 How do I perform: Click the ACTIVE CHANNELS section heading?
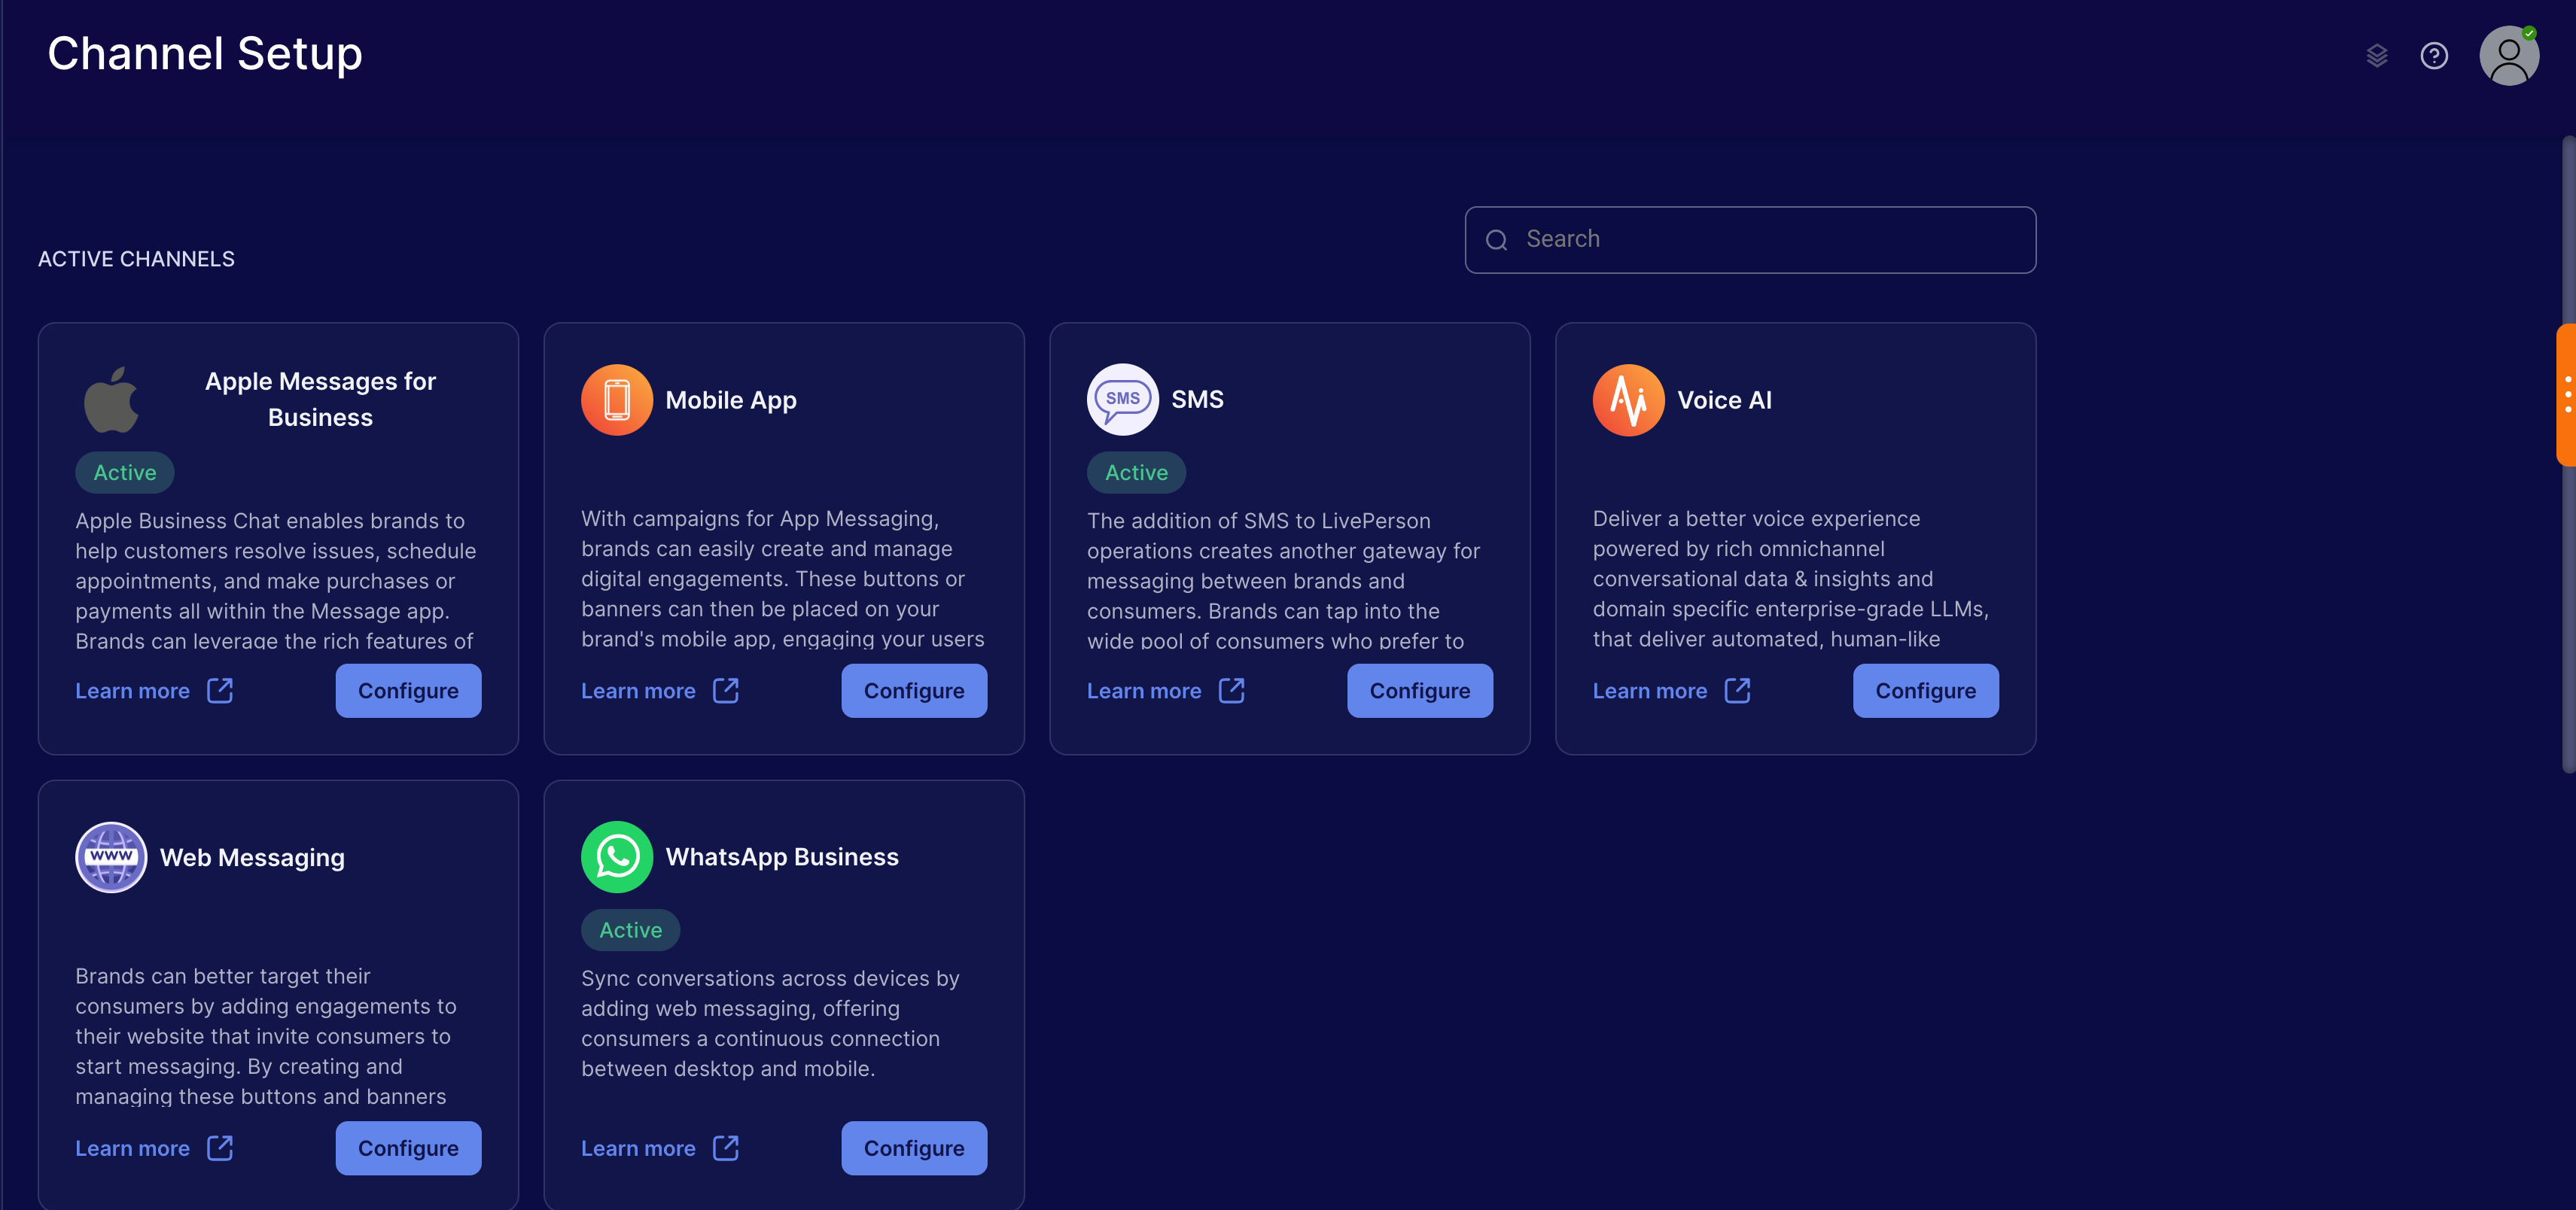pos(137,259)
